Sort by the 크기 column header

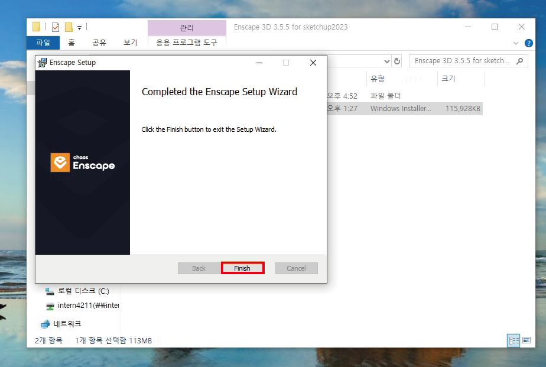448,79
